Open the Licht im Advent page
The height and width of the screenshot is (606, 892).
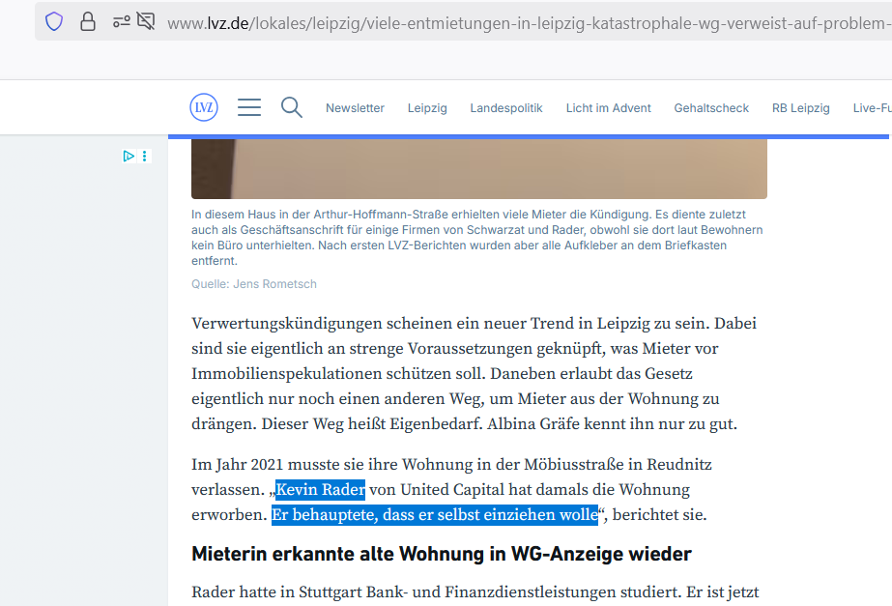pos(608,108)
